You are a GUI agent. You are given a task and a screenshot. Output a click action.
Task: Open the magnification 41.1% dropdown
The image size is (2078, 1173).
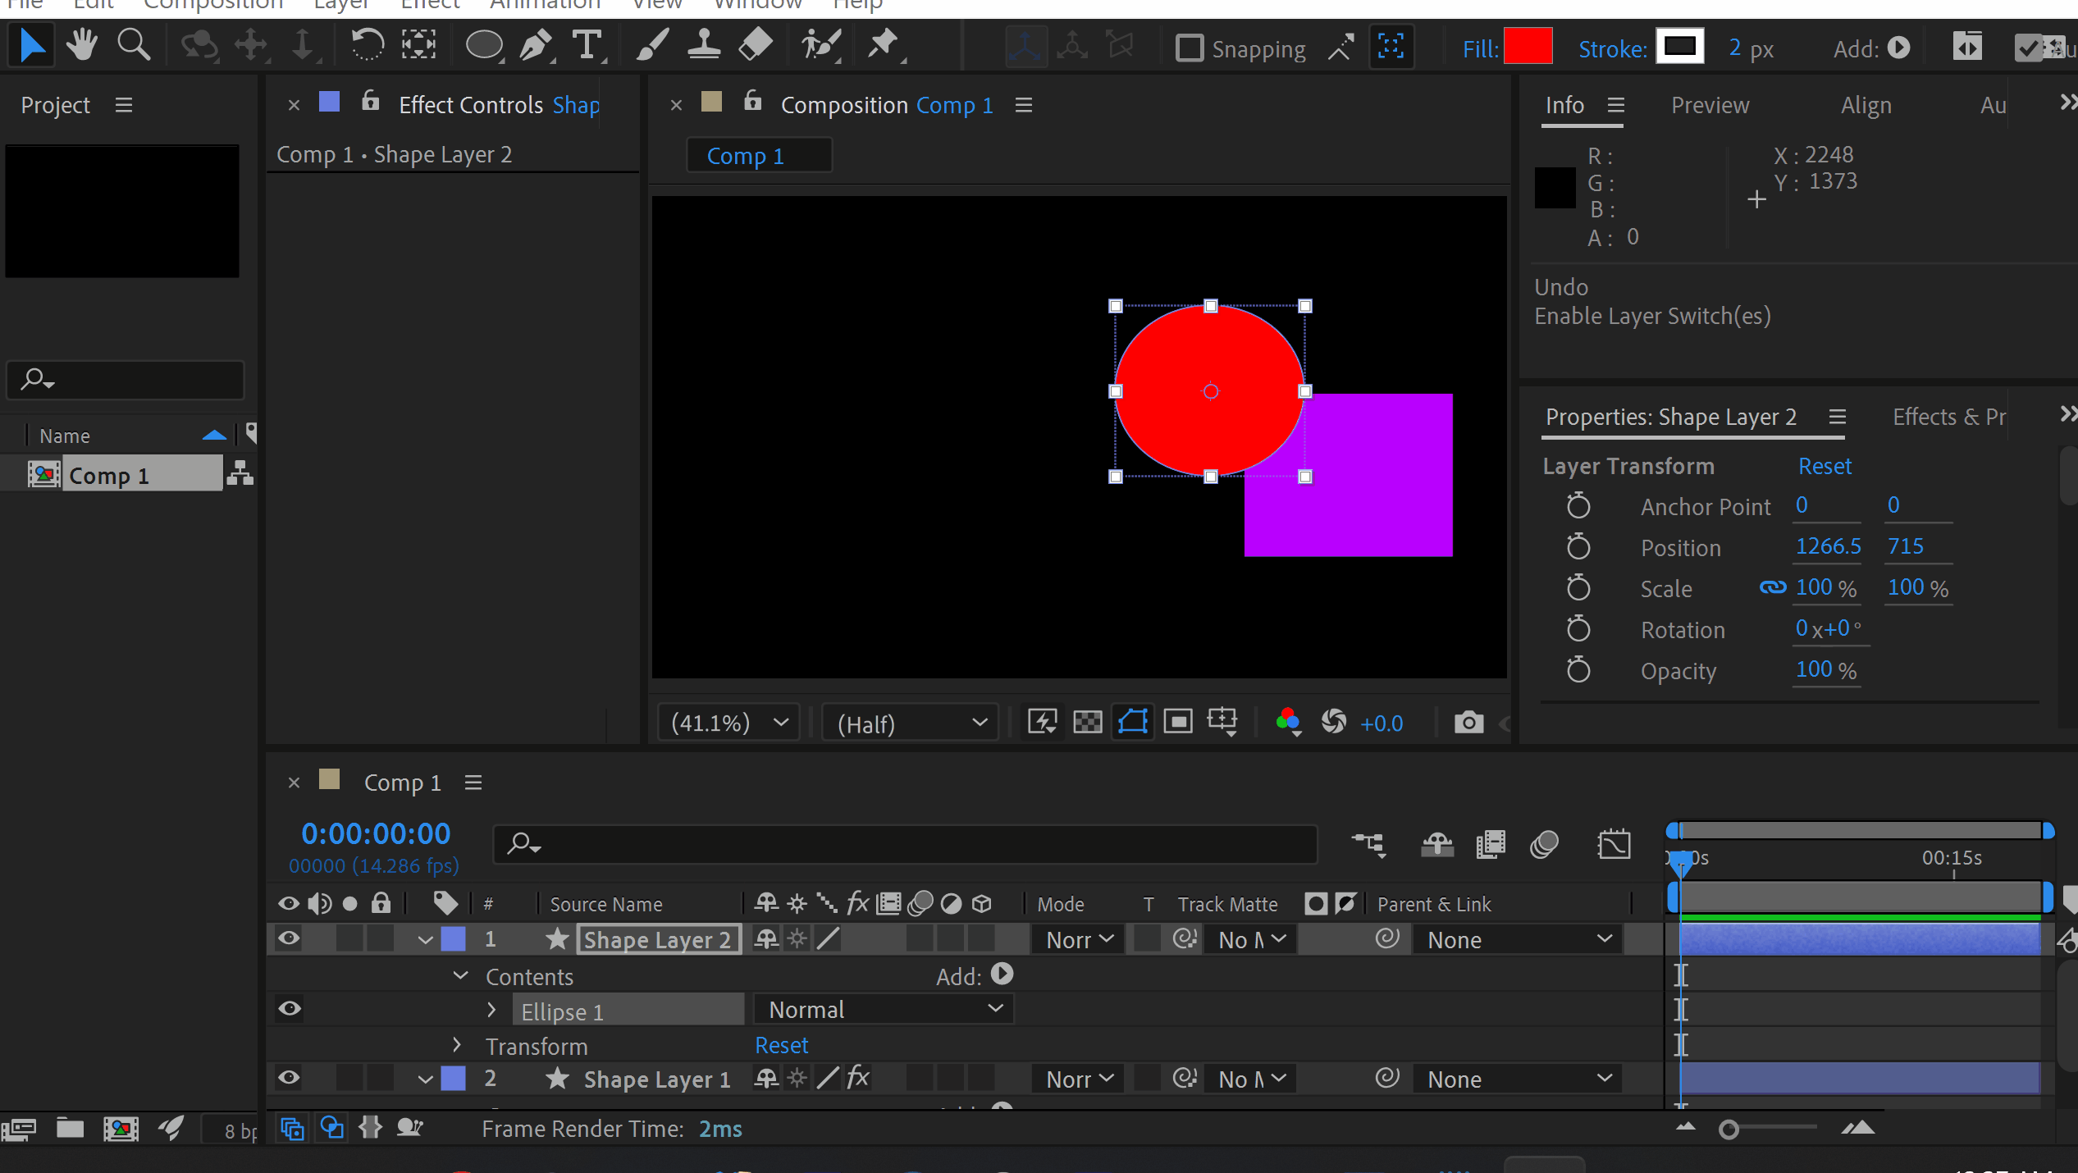click(728, 723)
